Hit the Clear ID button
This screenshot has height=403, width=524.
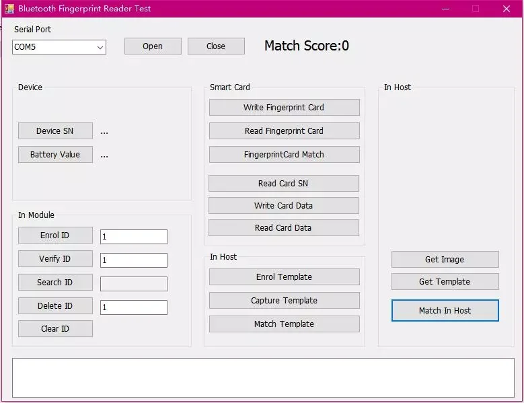55,329
